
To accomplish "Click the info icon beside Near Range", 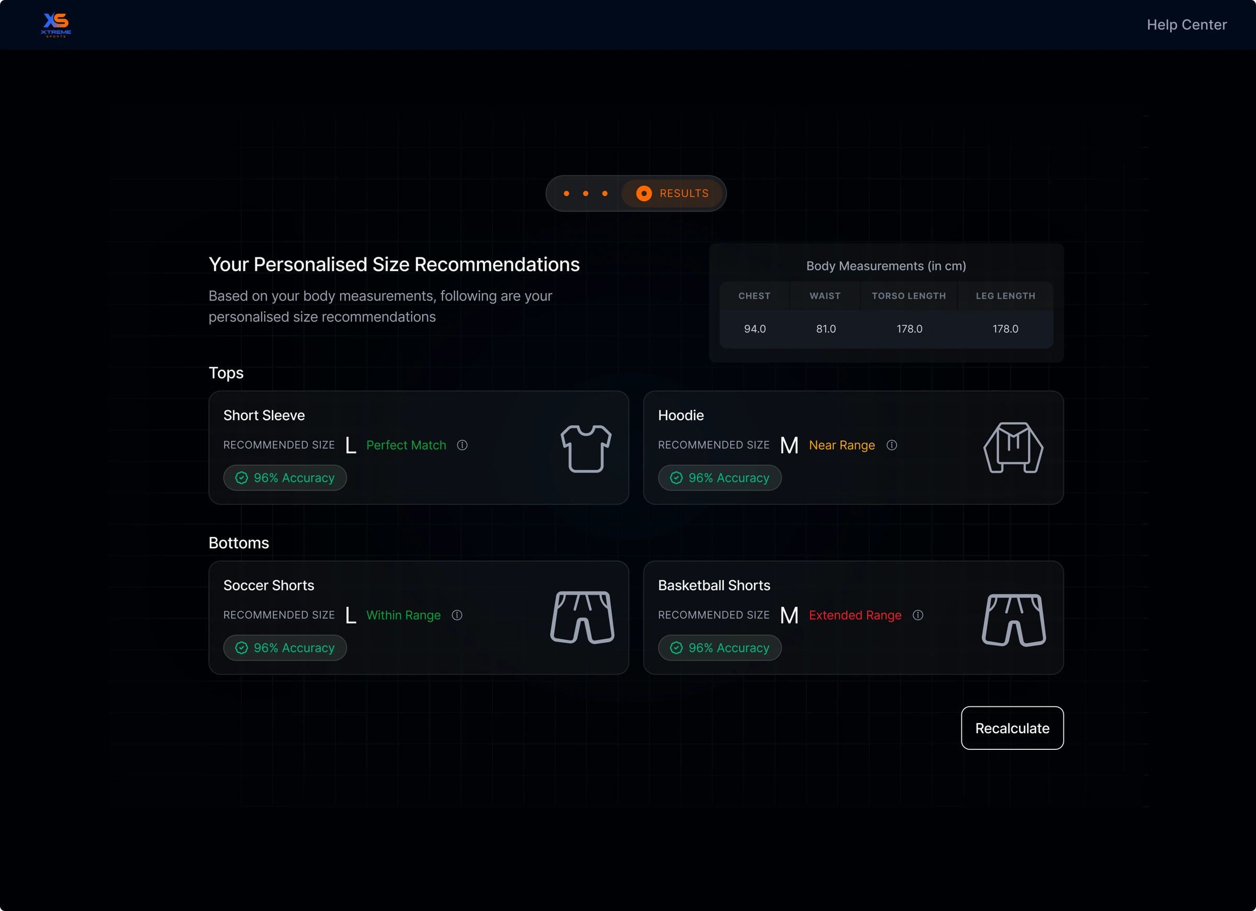I will pyautogui.click(x=892, y=445).
